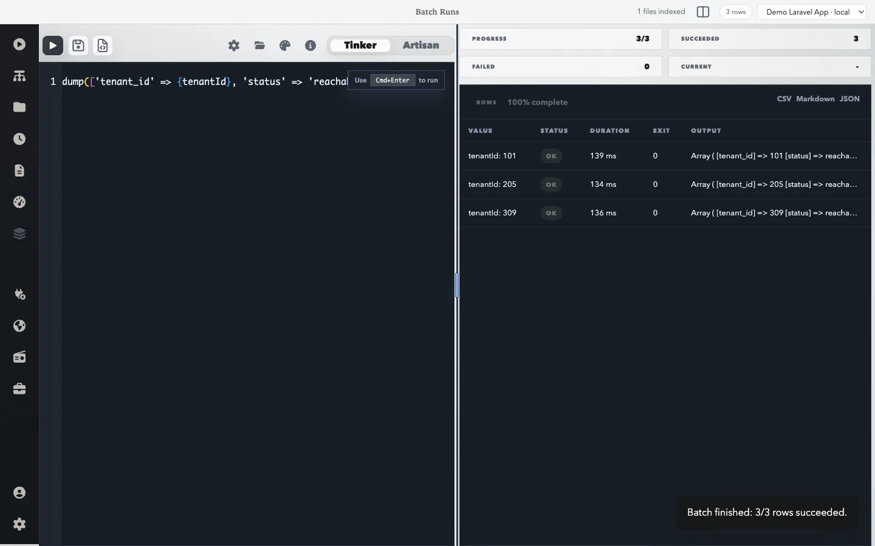
Task: Open the briefcase toolbox icon in sidebar
Action: click(19, 389)
